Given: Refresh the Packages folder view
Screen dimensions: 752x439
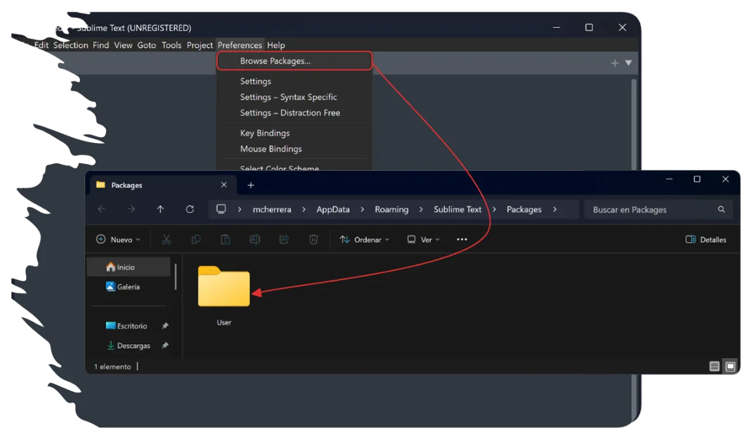Looking at the screenshot, I should 190,209.
